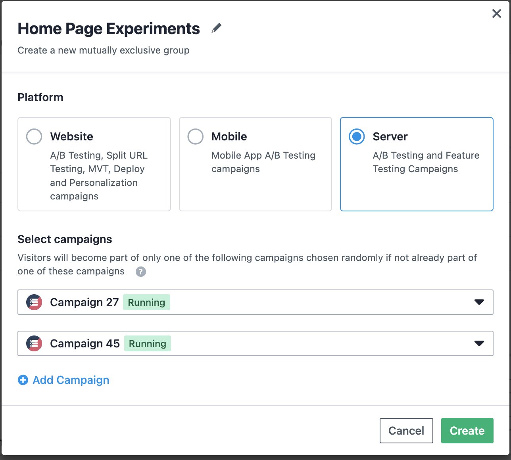Select the Server platform radio button

tap(357, 136)
